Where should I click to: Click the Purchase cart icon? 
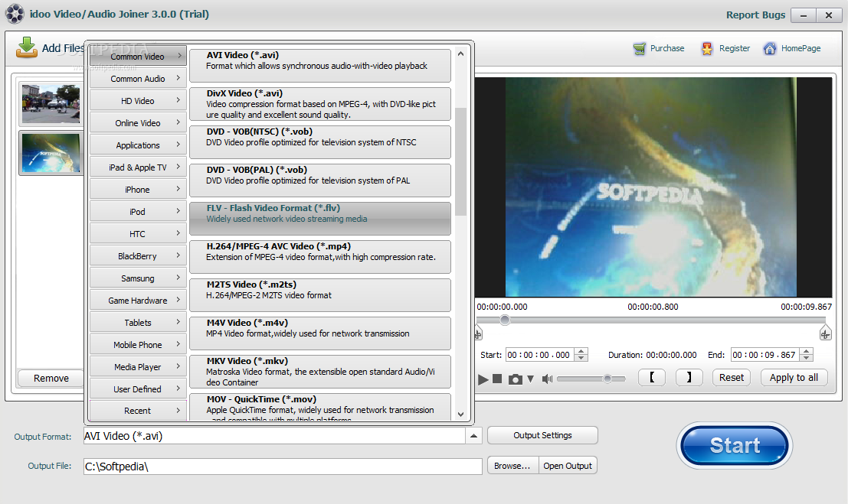click(x=639, y=49)
